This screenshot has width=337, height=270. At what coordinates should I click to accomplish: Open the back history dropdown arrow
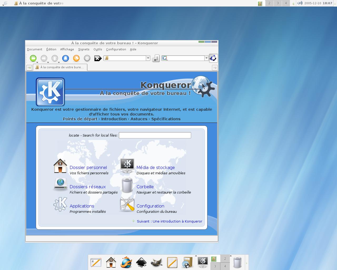pyautogui.click(x=37, y=62)
